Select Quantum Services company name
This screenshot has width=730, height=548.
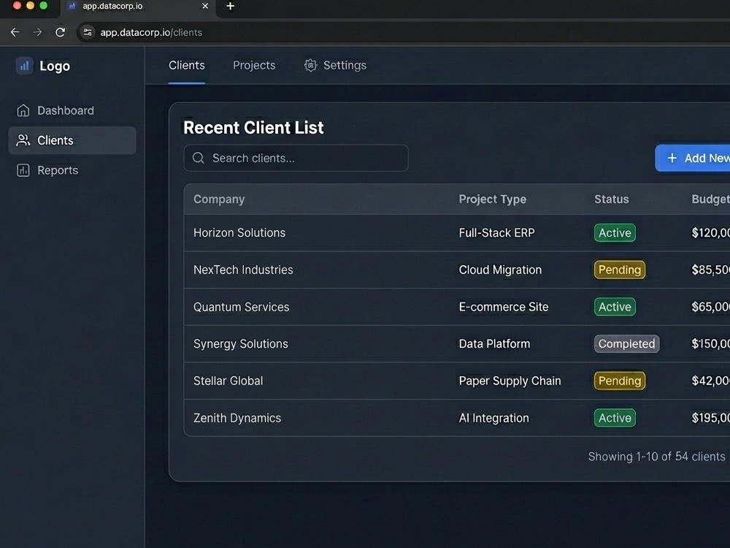pyautogui.click(x=241, y=307)
